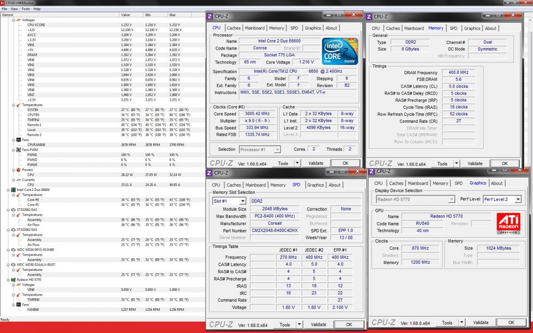Click the Voltages icon above CPU VCORE
533x333 pixels.
(x=18, y=20)
